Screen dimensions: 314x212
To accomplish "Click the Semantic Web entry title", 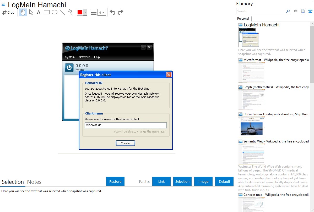I will (276, 141).
